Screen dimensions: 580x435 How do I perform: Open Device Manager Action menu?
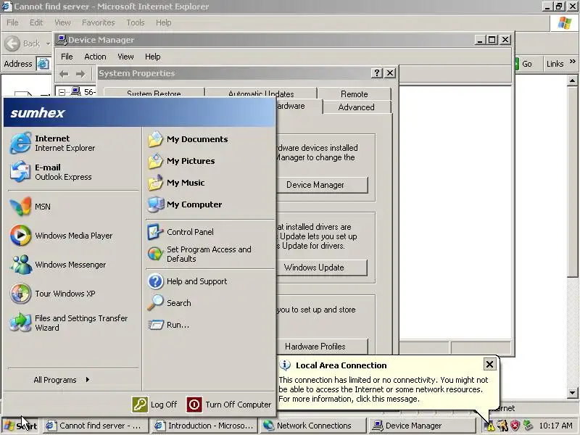(x=95, y=57)
